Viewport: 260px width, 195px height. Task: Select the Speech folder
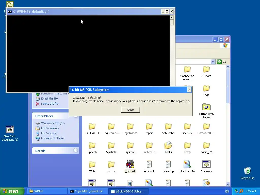[92, 148]
